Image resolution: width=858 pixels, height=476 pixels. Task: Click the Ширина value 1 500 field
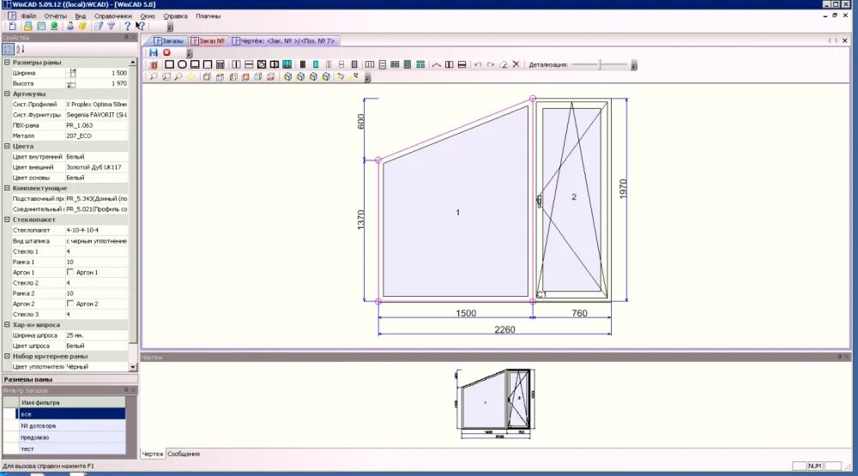click(97, 73)
